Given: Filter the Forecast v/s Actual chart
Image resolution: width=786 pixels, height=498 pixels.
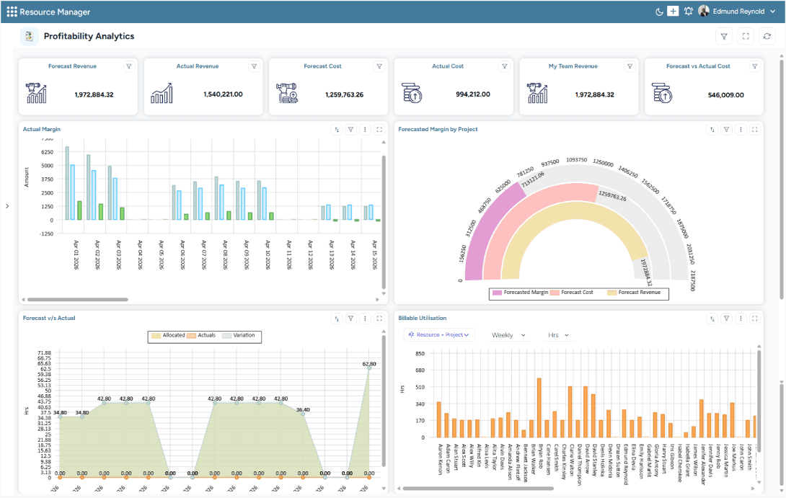Looking at the screenshot, I should [351, 319].
